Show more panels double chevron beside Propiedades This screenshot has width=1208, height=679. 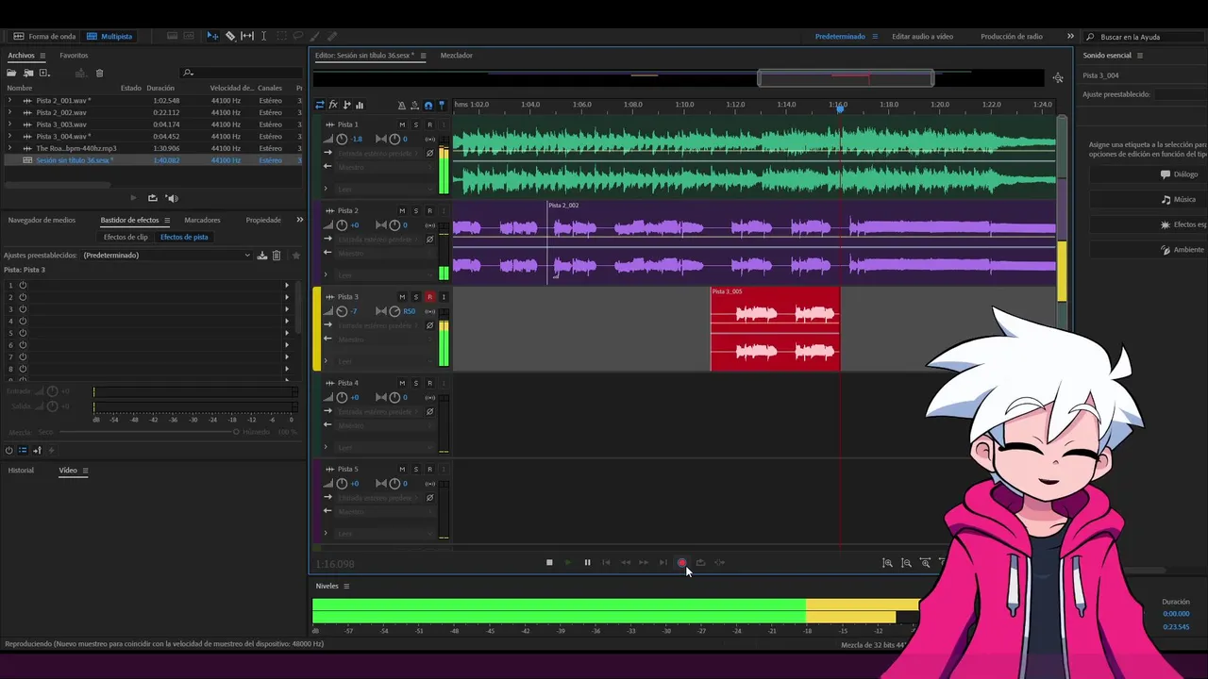pos(299,220)
